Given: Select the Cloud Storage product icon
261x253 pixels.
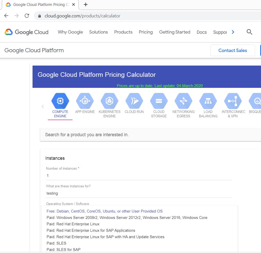Looking at the screenshot, I should pos(159,101).
